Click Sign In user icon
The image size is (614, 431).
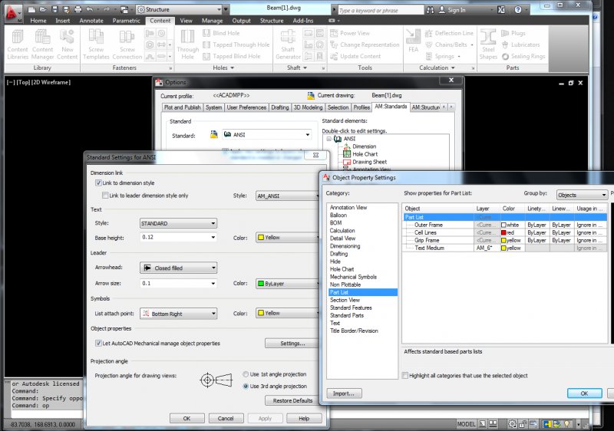tap(442, 10)
